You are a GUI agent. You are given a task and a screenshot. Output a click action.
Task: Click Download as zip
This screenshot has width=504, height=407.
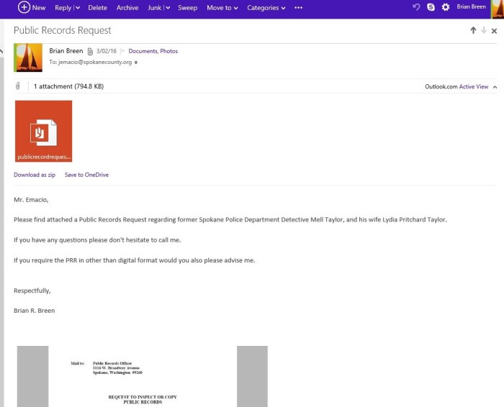tap(35, 175)
